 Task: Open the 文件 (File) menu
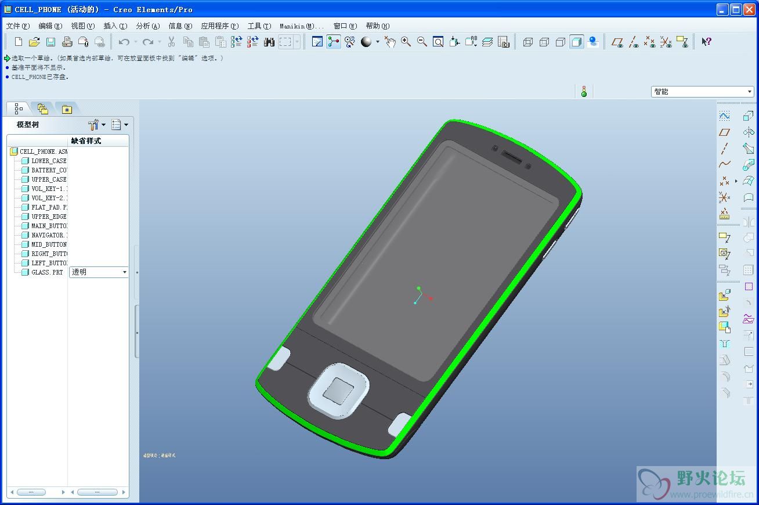tap(17, 26)
